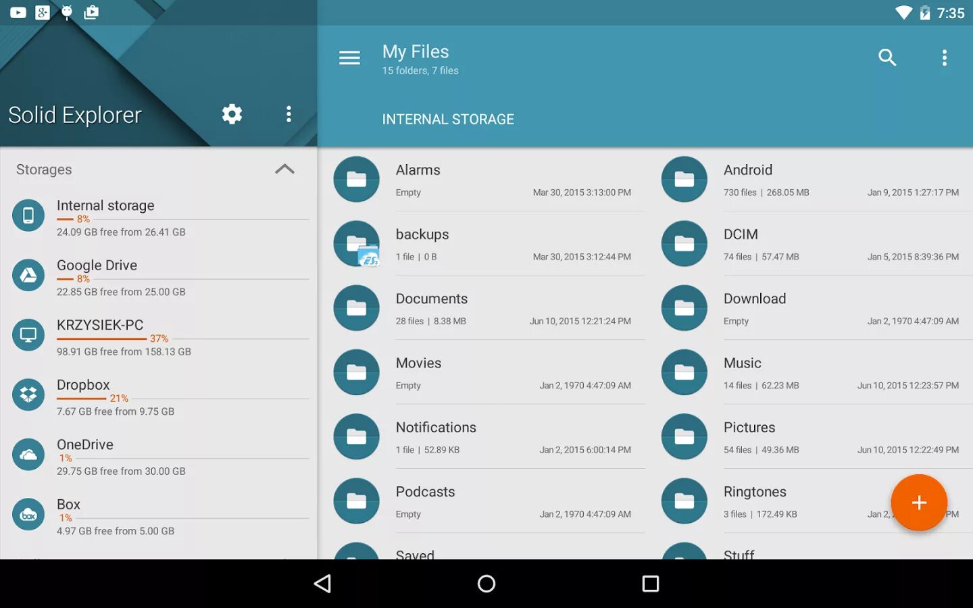Select the Dropbox storage icon
This screenshot has width=973, height=608.
coord(28,395)
